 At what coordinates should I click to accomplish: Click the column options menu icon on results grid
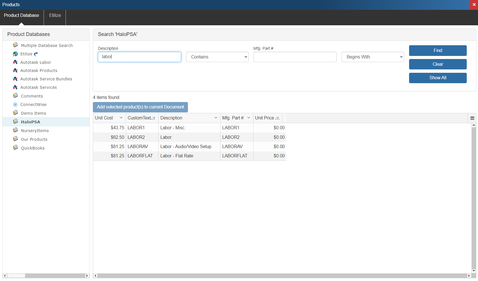click(x=472, y=118)
